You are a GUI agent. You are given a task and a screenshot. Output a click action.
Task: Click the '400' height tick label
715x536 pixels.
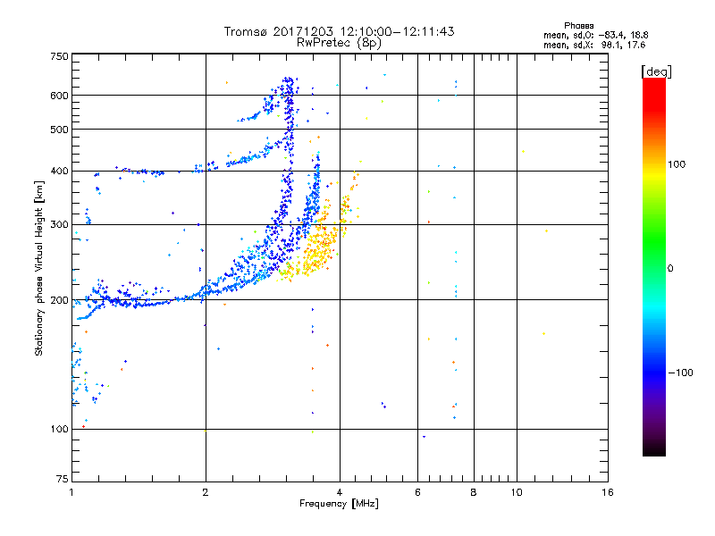(x=59, y=171)
